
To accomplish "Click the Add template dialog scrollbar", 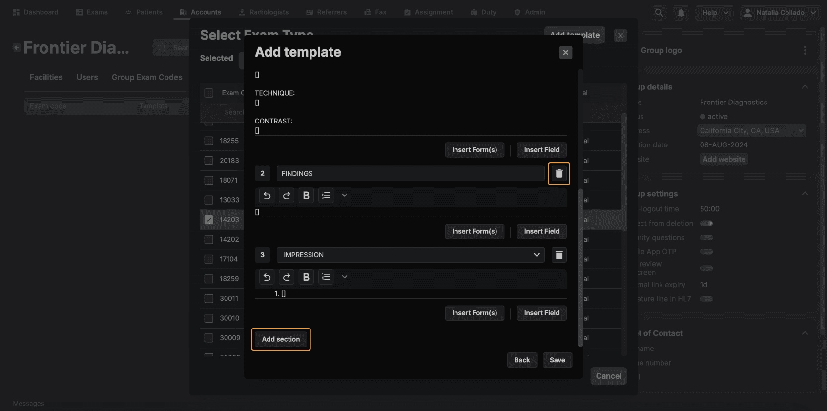I will click(580, 267).
